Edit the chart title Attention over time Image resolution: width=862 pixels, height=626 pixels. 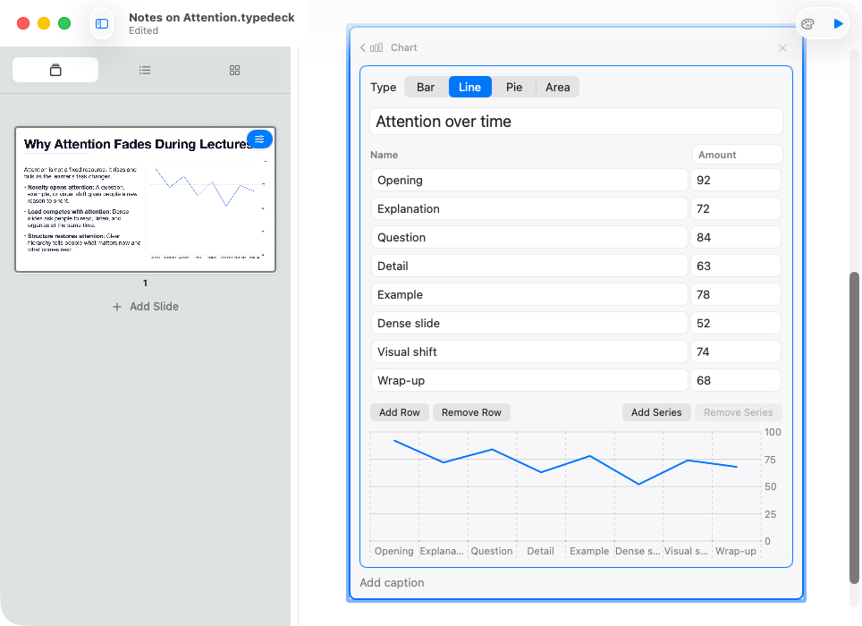coord(576,121)
